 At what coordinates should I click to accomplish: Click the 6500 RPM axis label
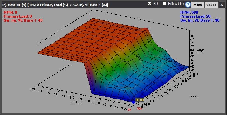click(x=188, y=78)
